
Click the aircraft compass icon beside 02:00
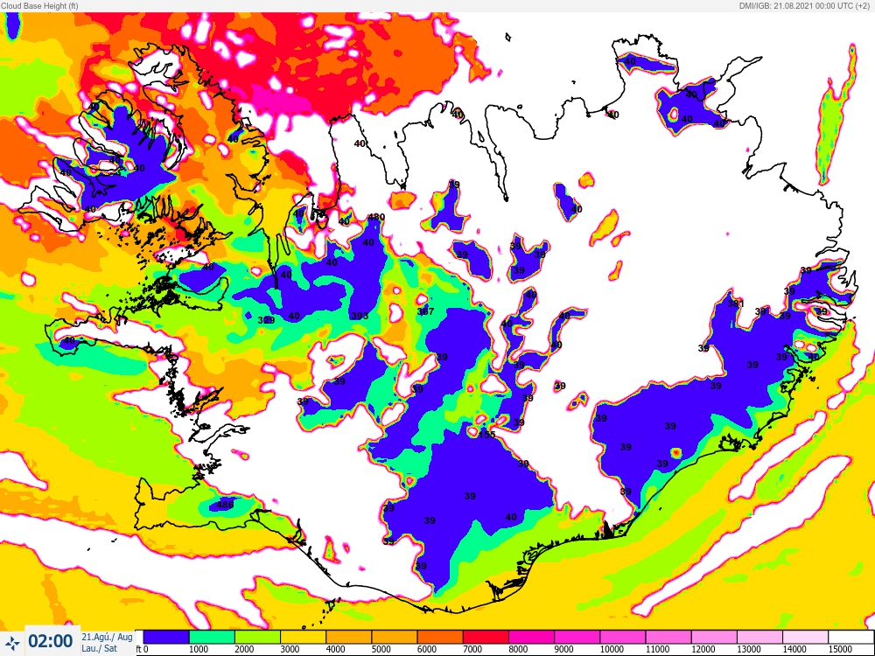pyautogui.click(x=11, y=643)
